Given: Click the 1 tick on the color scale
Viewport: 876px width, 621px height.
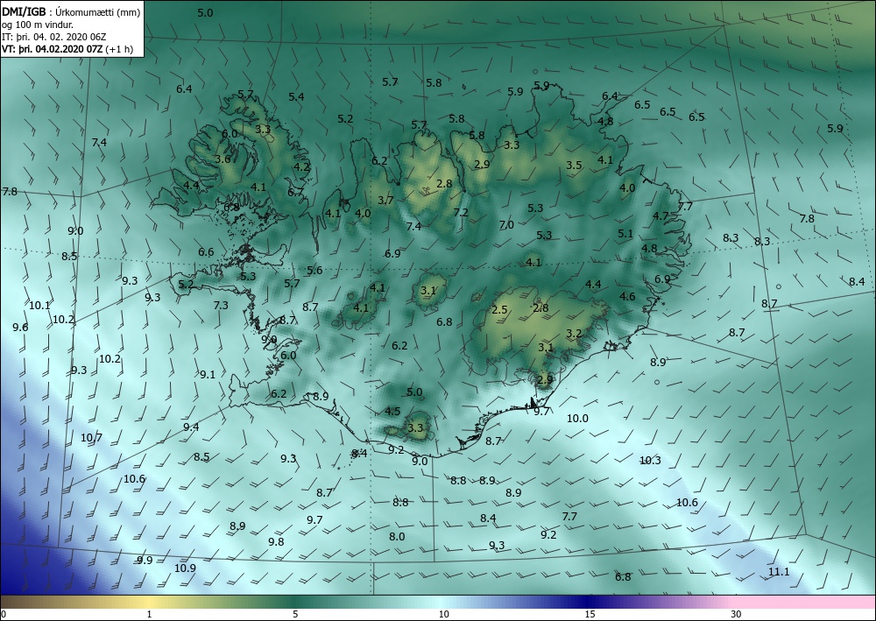Looking at the screenshot, I should 149,614.
